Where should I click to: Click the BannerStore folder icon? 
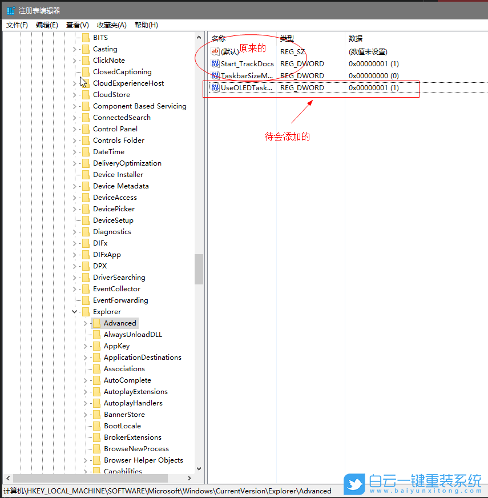96,415
